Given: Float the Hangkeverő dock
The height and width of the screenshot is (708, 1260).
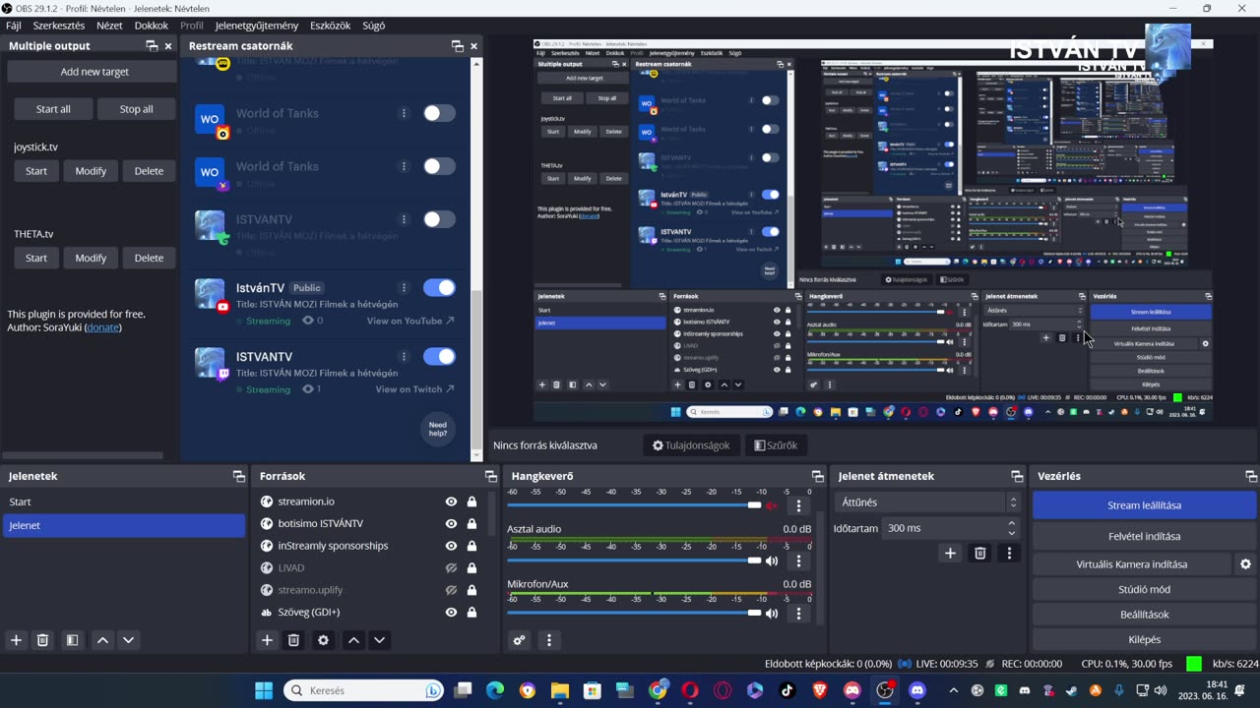Looking at the screenshot, I should tap(817, 476).
